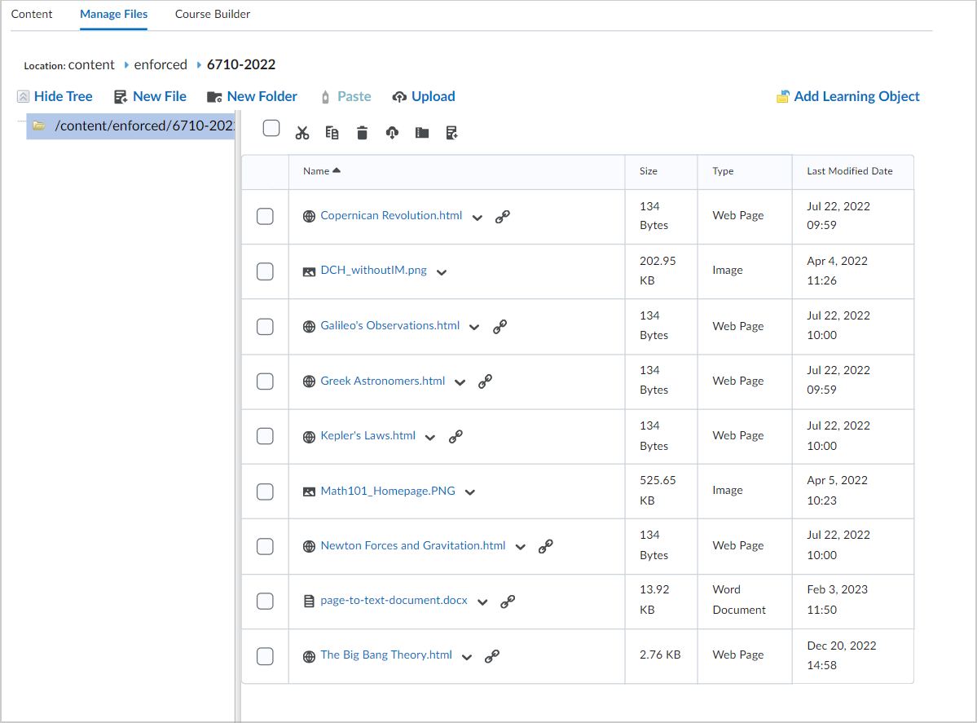Open the Content tab
This screenshot has width=977, height=723.
click(x=32, y=15)
